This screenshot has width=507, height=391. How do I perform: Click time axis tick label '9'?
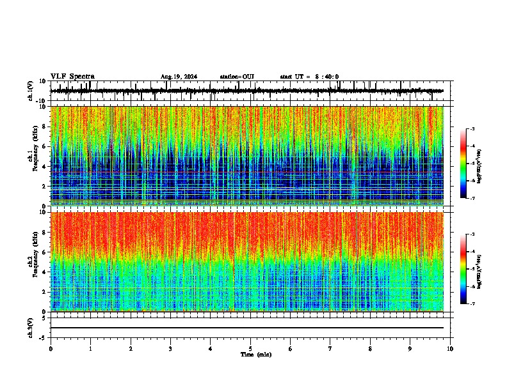tap(410, 349)
